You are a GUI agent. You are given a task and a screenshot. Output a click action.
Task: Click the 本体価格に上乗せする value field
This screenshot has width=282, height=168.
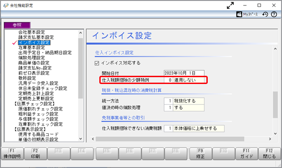click(199, 129)
